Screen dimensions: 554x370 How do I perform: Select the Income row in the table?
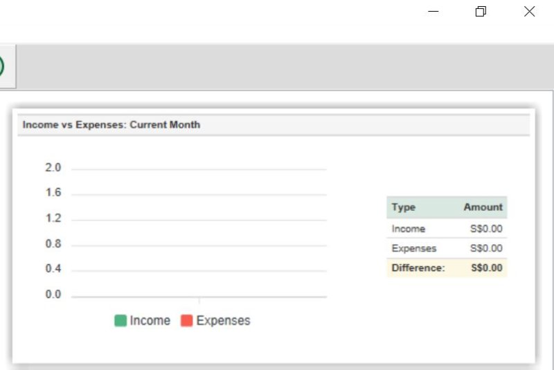pos(447,228)
